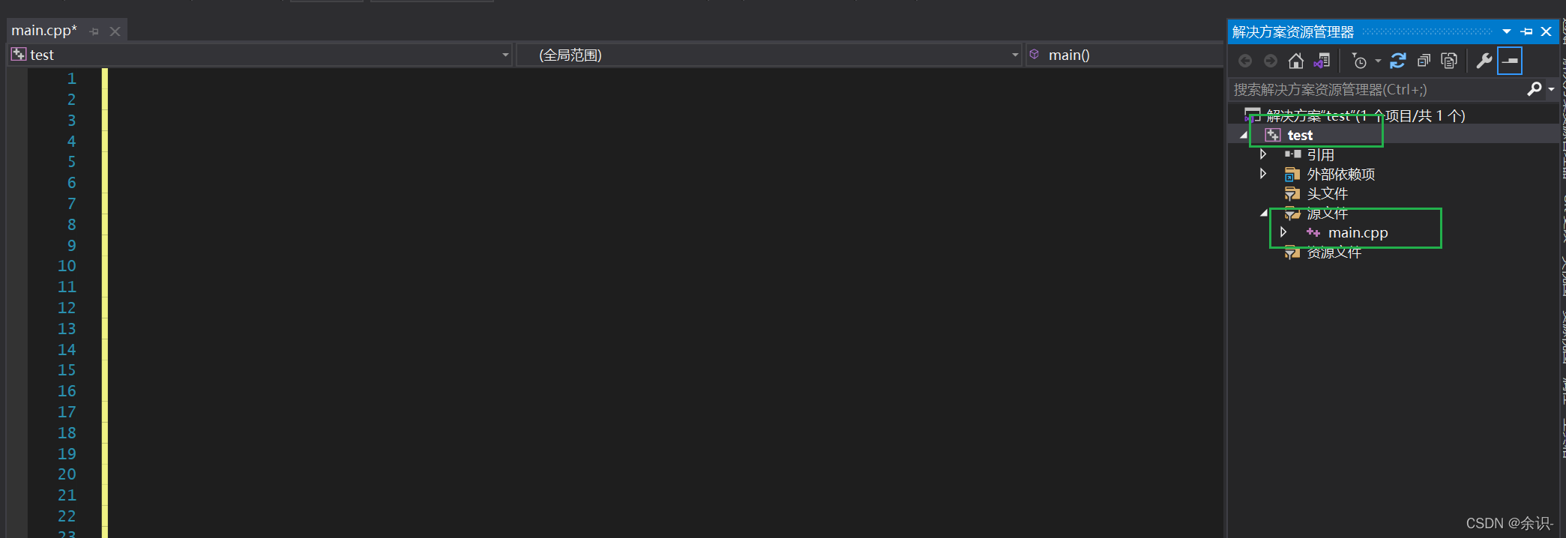Click the 资源文件 folder icon
The image size is (1566, 538).
click(1292, 253)
